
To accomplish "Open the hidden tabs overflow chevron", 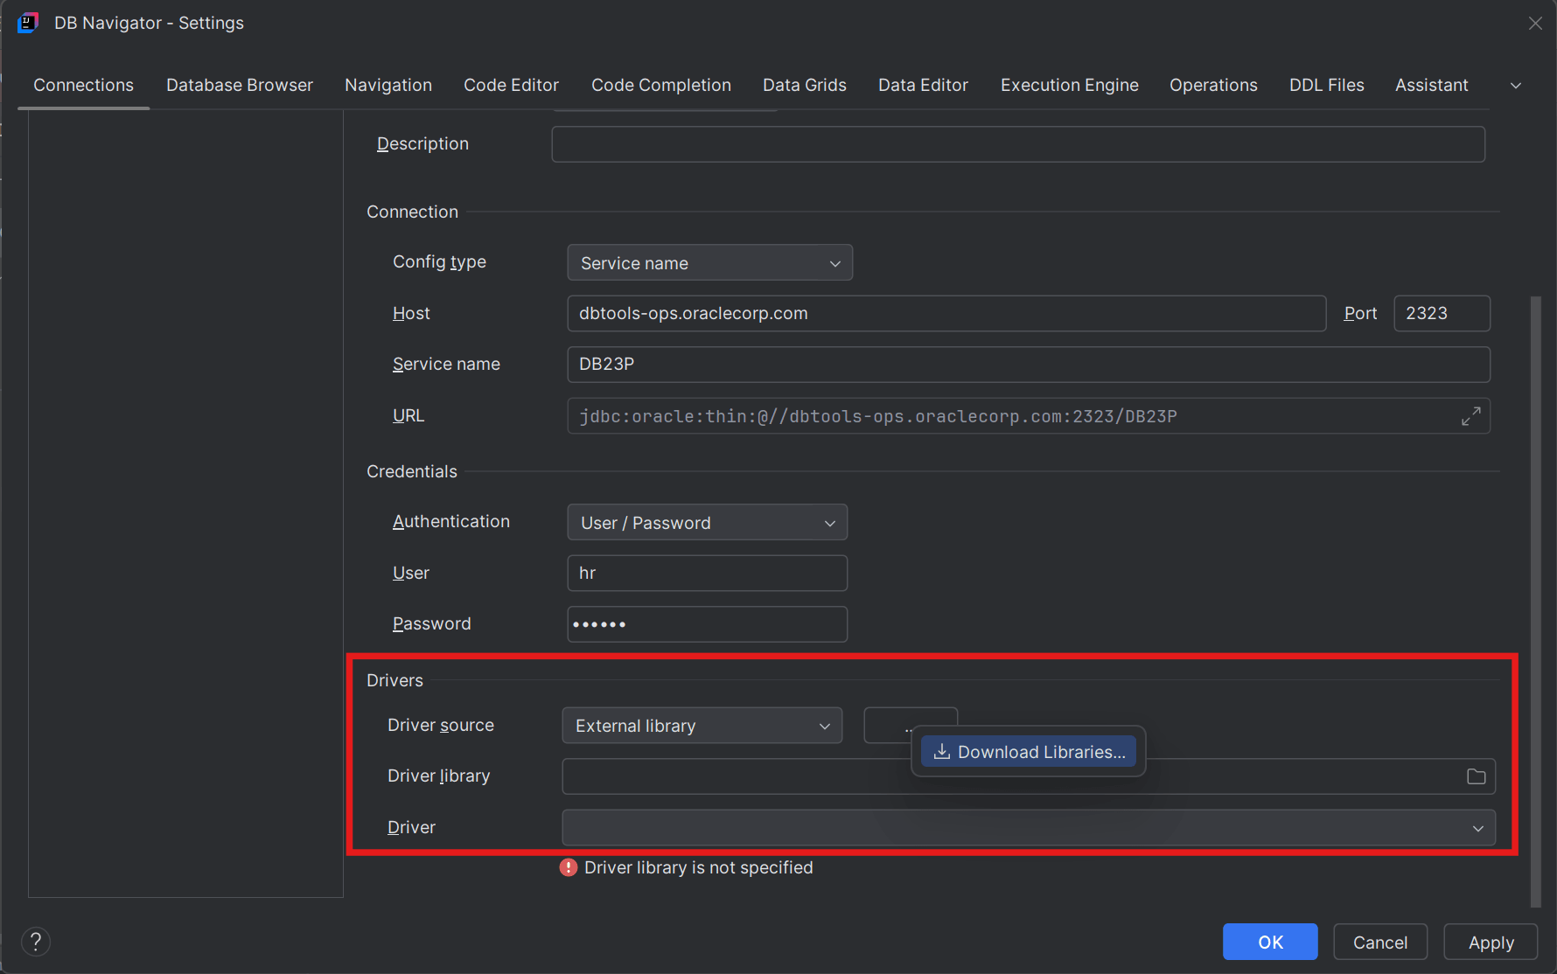I will (x=1517, y=85).
